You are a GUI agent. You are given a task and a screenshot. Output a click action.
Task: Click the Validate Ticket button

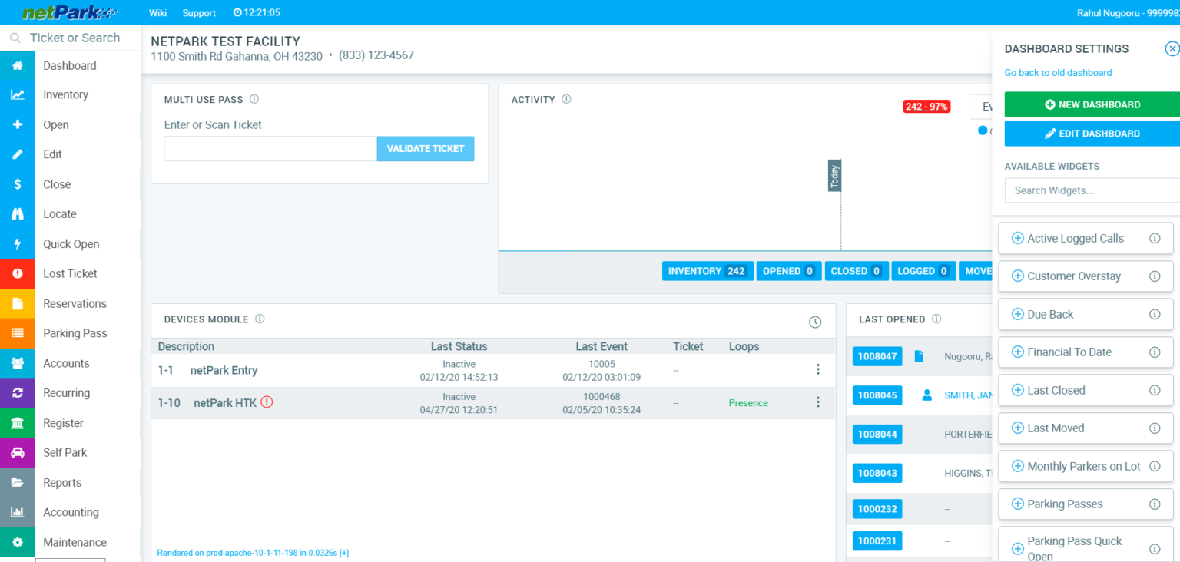[426, 149]
